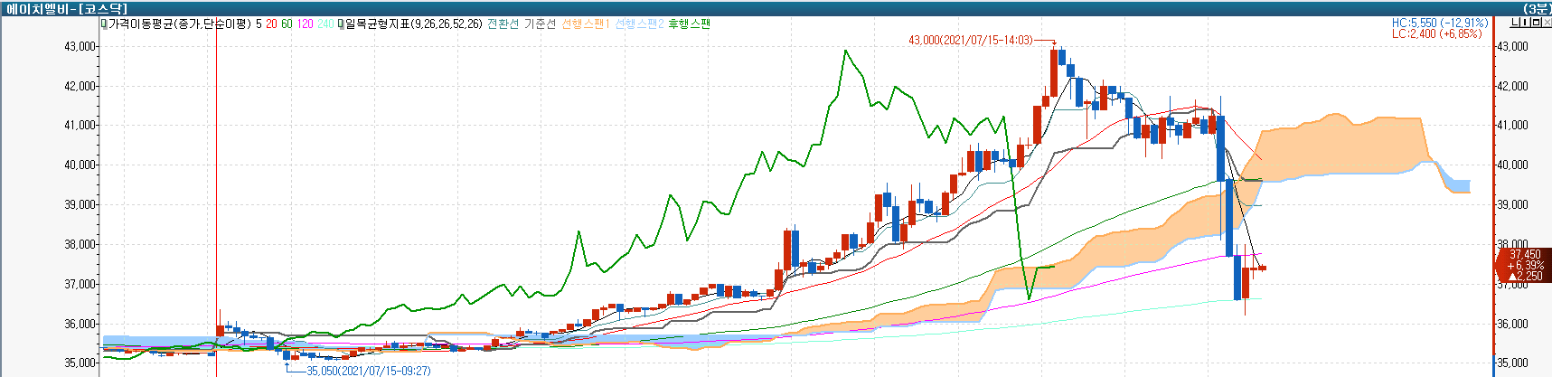Select the red 20-period moving average label
Screen dimensions: 1552x377
(x=271, y=24)
